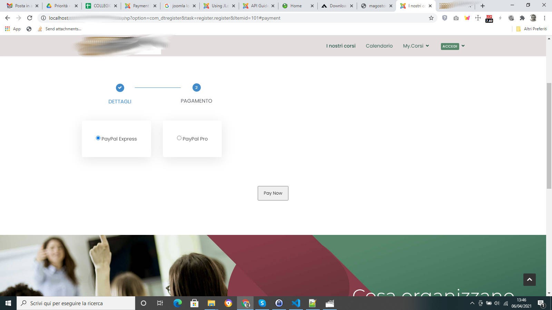Screen dimensions: 552x310
Task: Launch Microsoft Edge from the taskbar
Action: click(177, 303)
